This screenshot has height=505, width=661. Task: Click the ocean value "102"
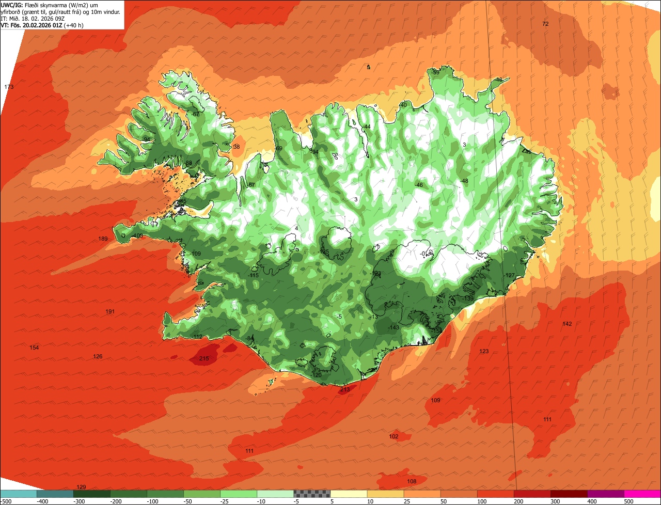pyautogui.click(x=394, y=436)
